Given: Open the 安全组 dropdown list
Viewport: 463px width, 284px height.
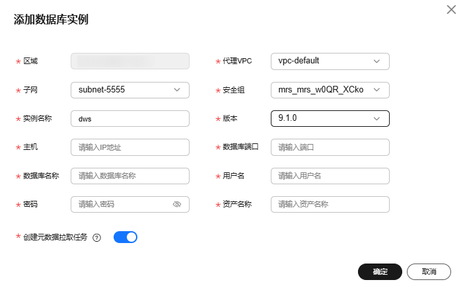Looking at the screenshot, I should coord(330,90).
